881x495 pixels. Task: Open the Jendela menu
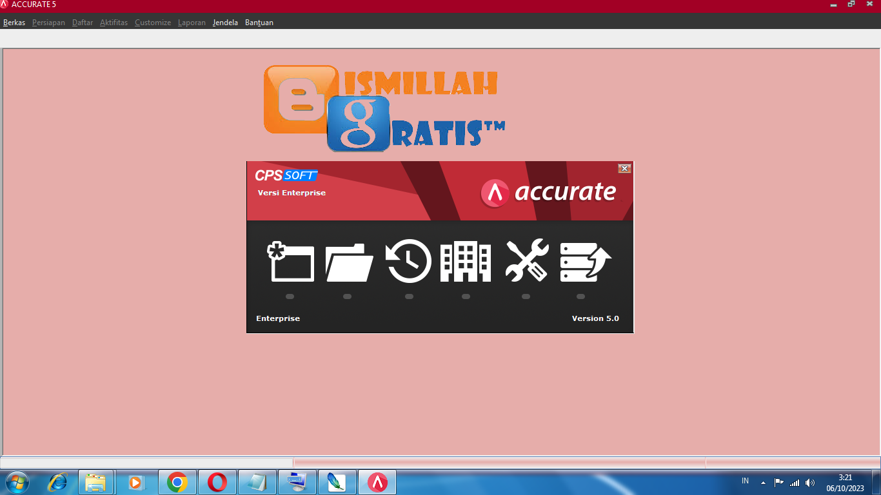tap(225, 23)
